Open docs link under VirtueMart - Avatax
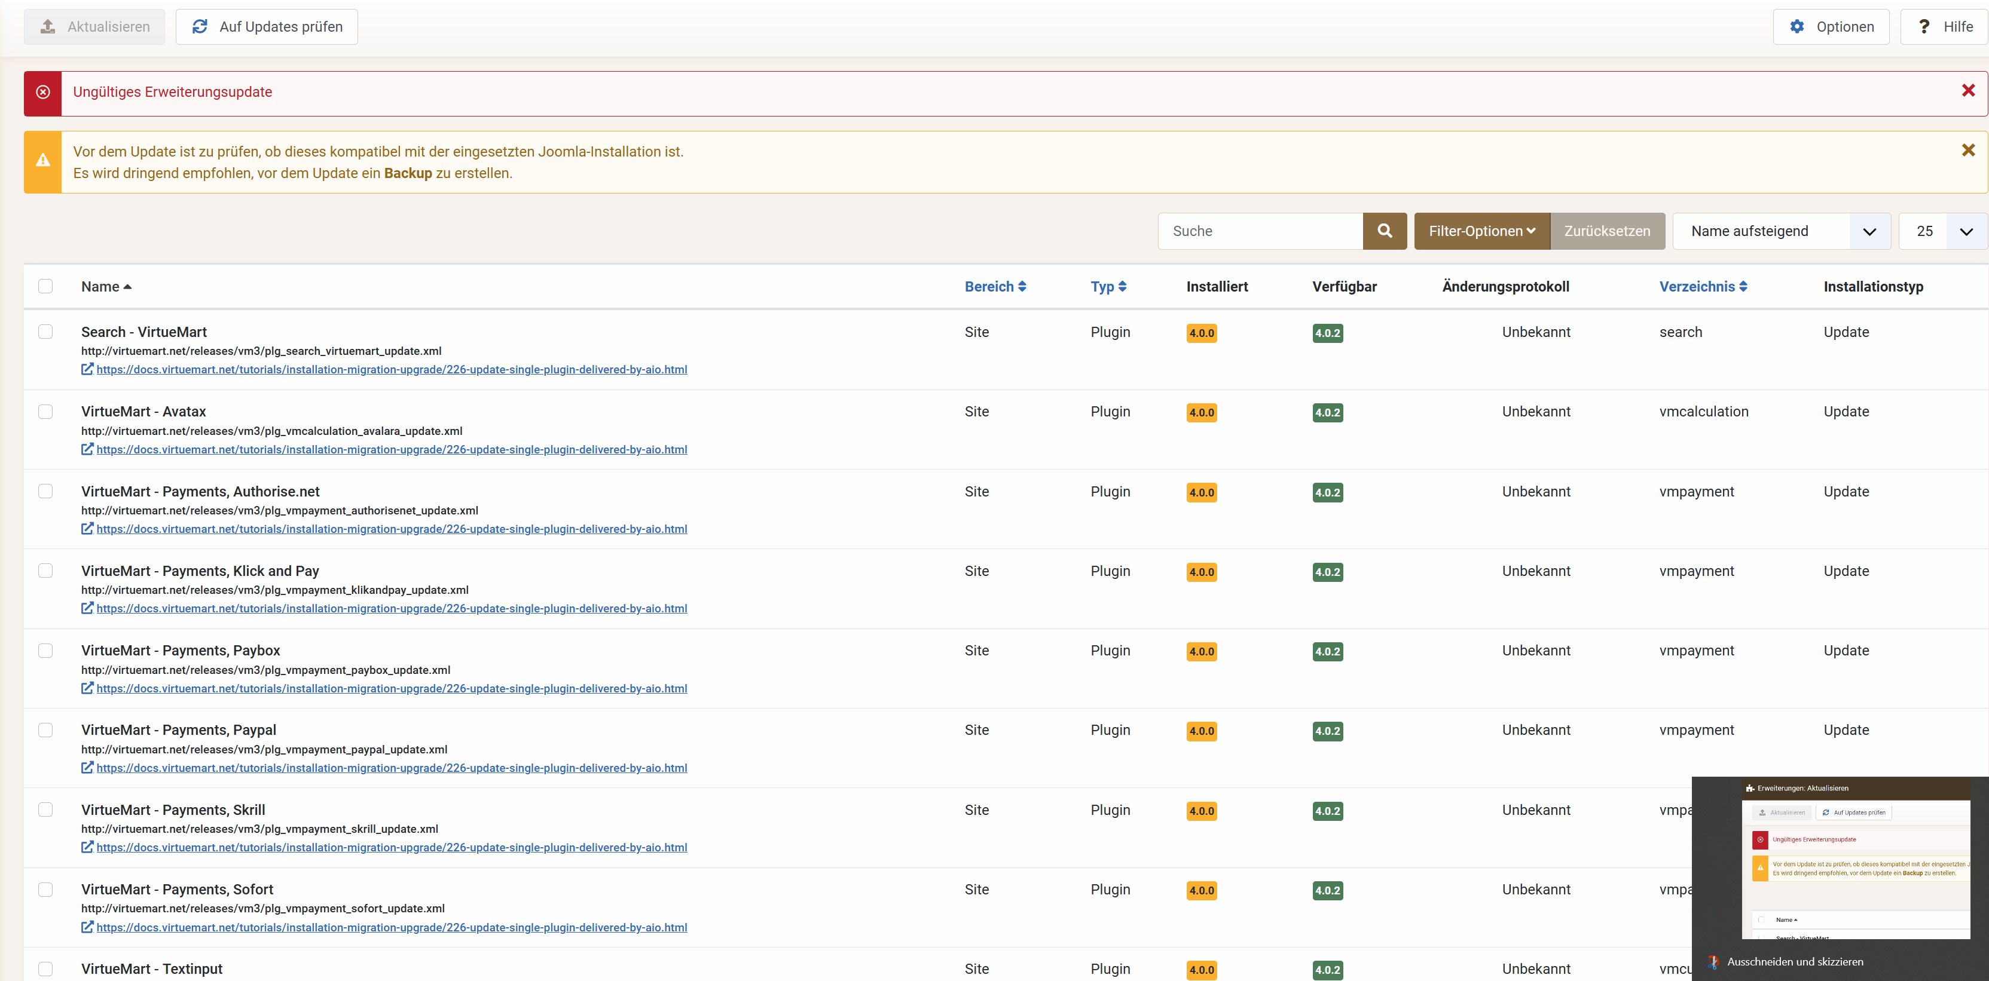1989x981 pixels. (391, 449)
